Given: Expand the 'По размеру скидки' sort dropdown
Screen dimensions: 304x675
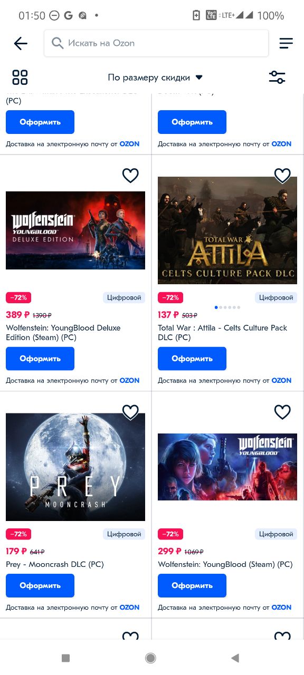Looking at the screenshot, I should [x=155, y=78].
